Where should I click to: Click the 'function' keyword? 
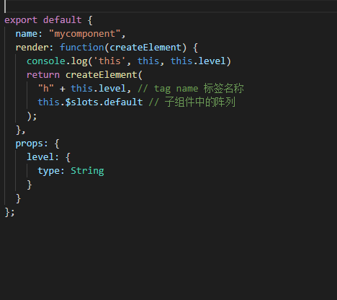[82, 47]
